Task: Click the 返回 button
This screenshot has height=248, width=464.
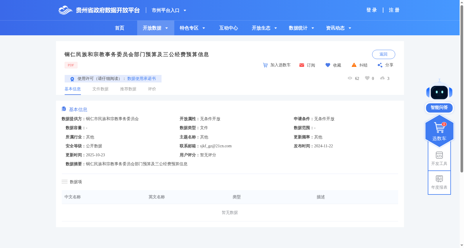Action: click(x=383, y=54)
